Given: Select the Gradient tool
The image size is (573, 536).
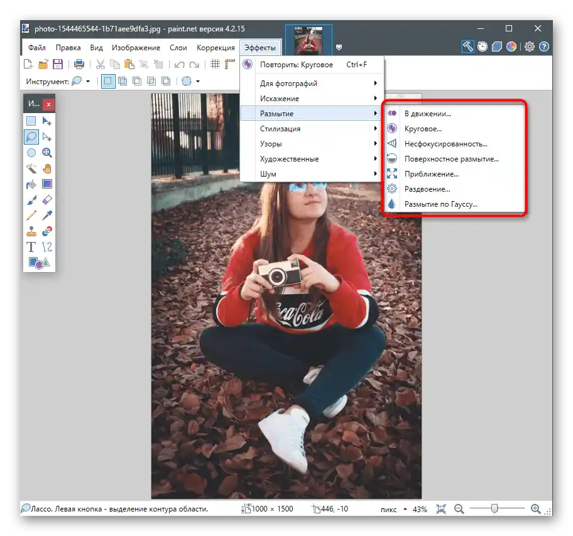Looking at the screenshot, I should tap(46, 183).
